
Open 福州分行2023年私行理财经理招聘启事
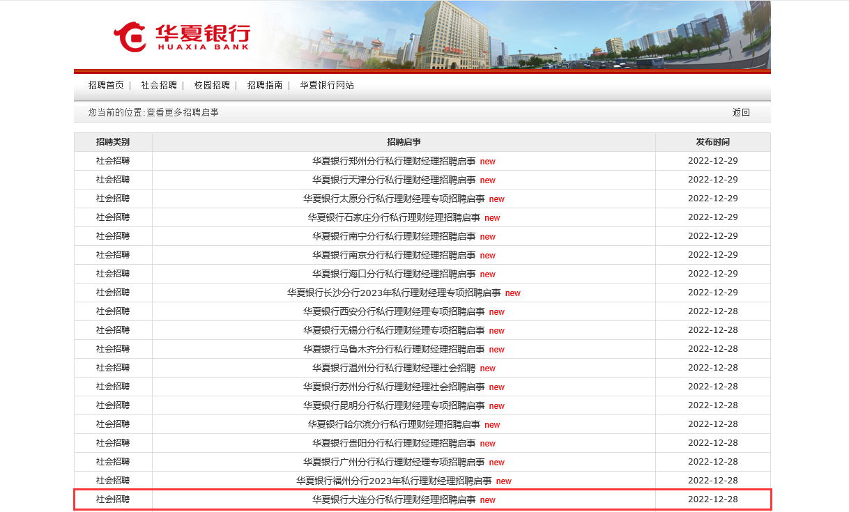coord(394,481)
